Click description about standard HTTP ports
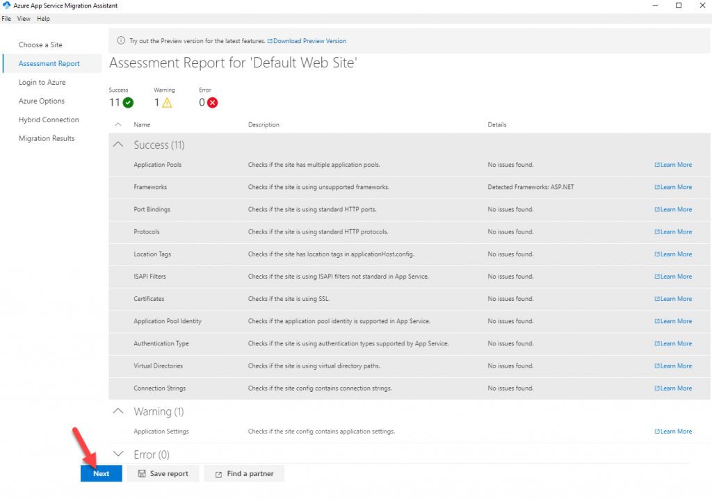The image size is (712, 501). click(312, 209)
